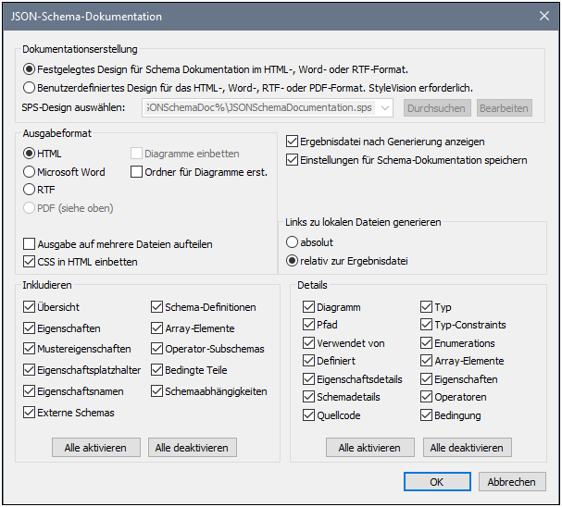Enable Ordner für Diagramme erst. checkbox
The width and height of the screenshot is (562, 507).
137,171
